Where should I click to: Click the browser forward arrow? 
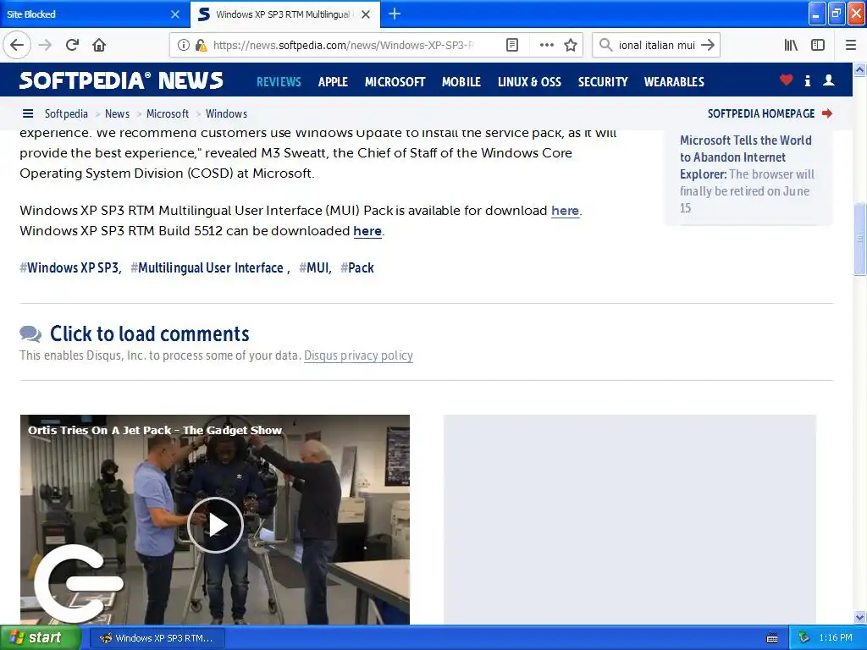click(46, 45)
